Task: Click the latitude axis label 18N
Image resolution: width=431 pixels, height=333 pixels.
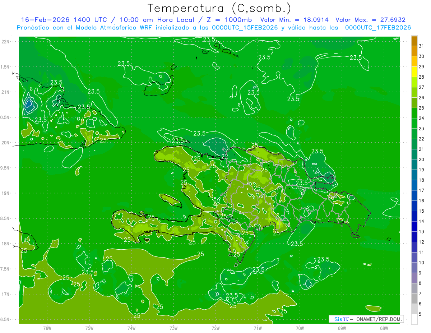Action: [6, 244]
